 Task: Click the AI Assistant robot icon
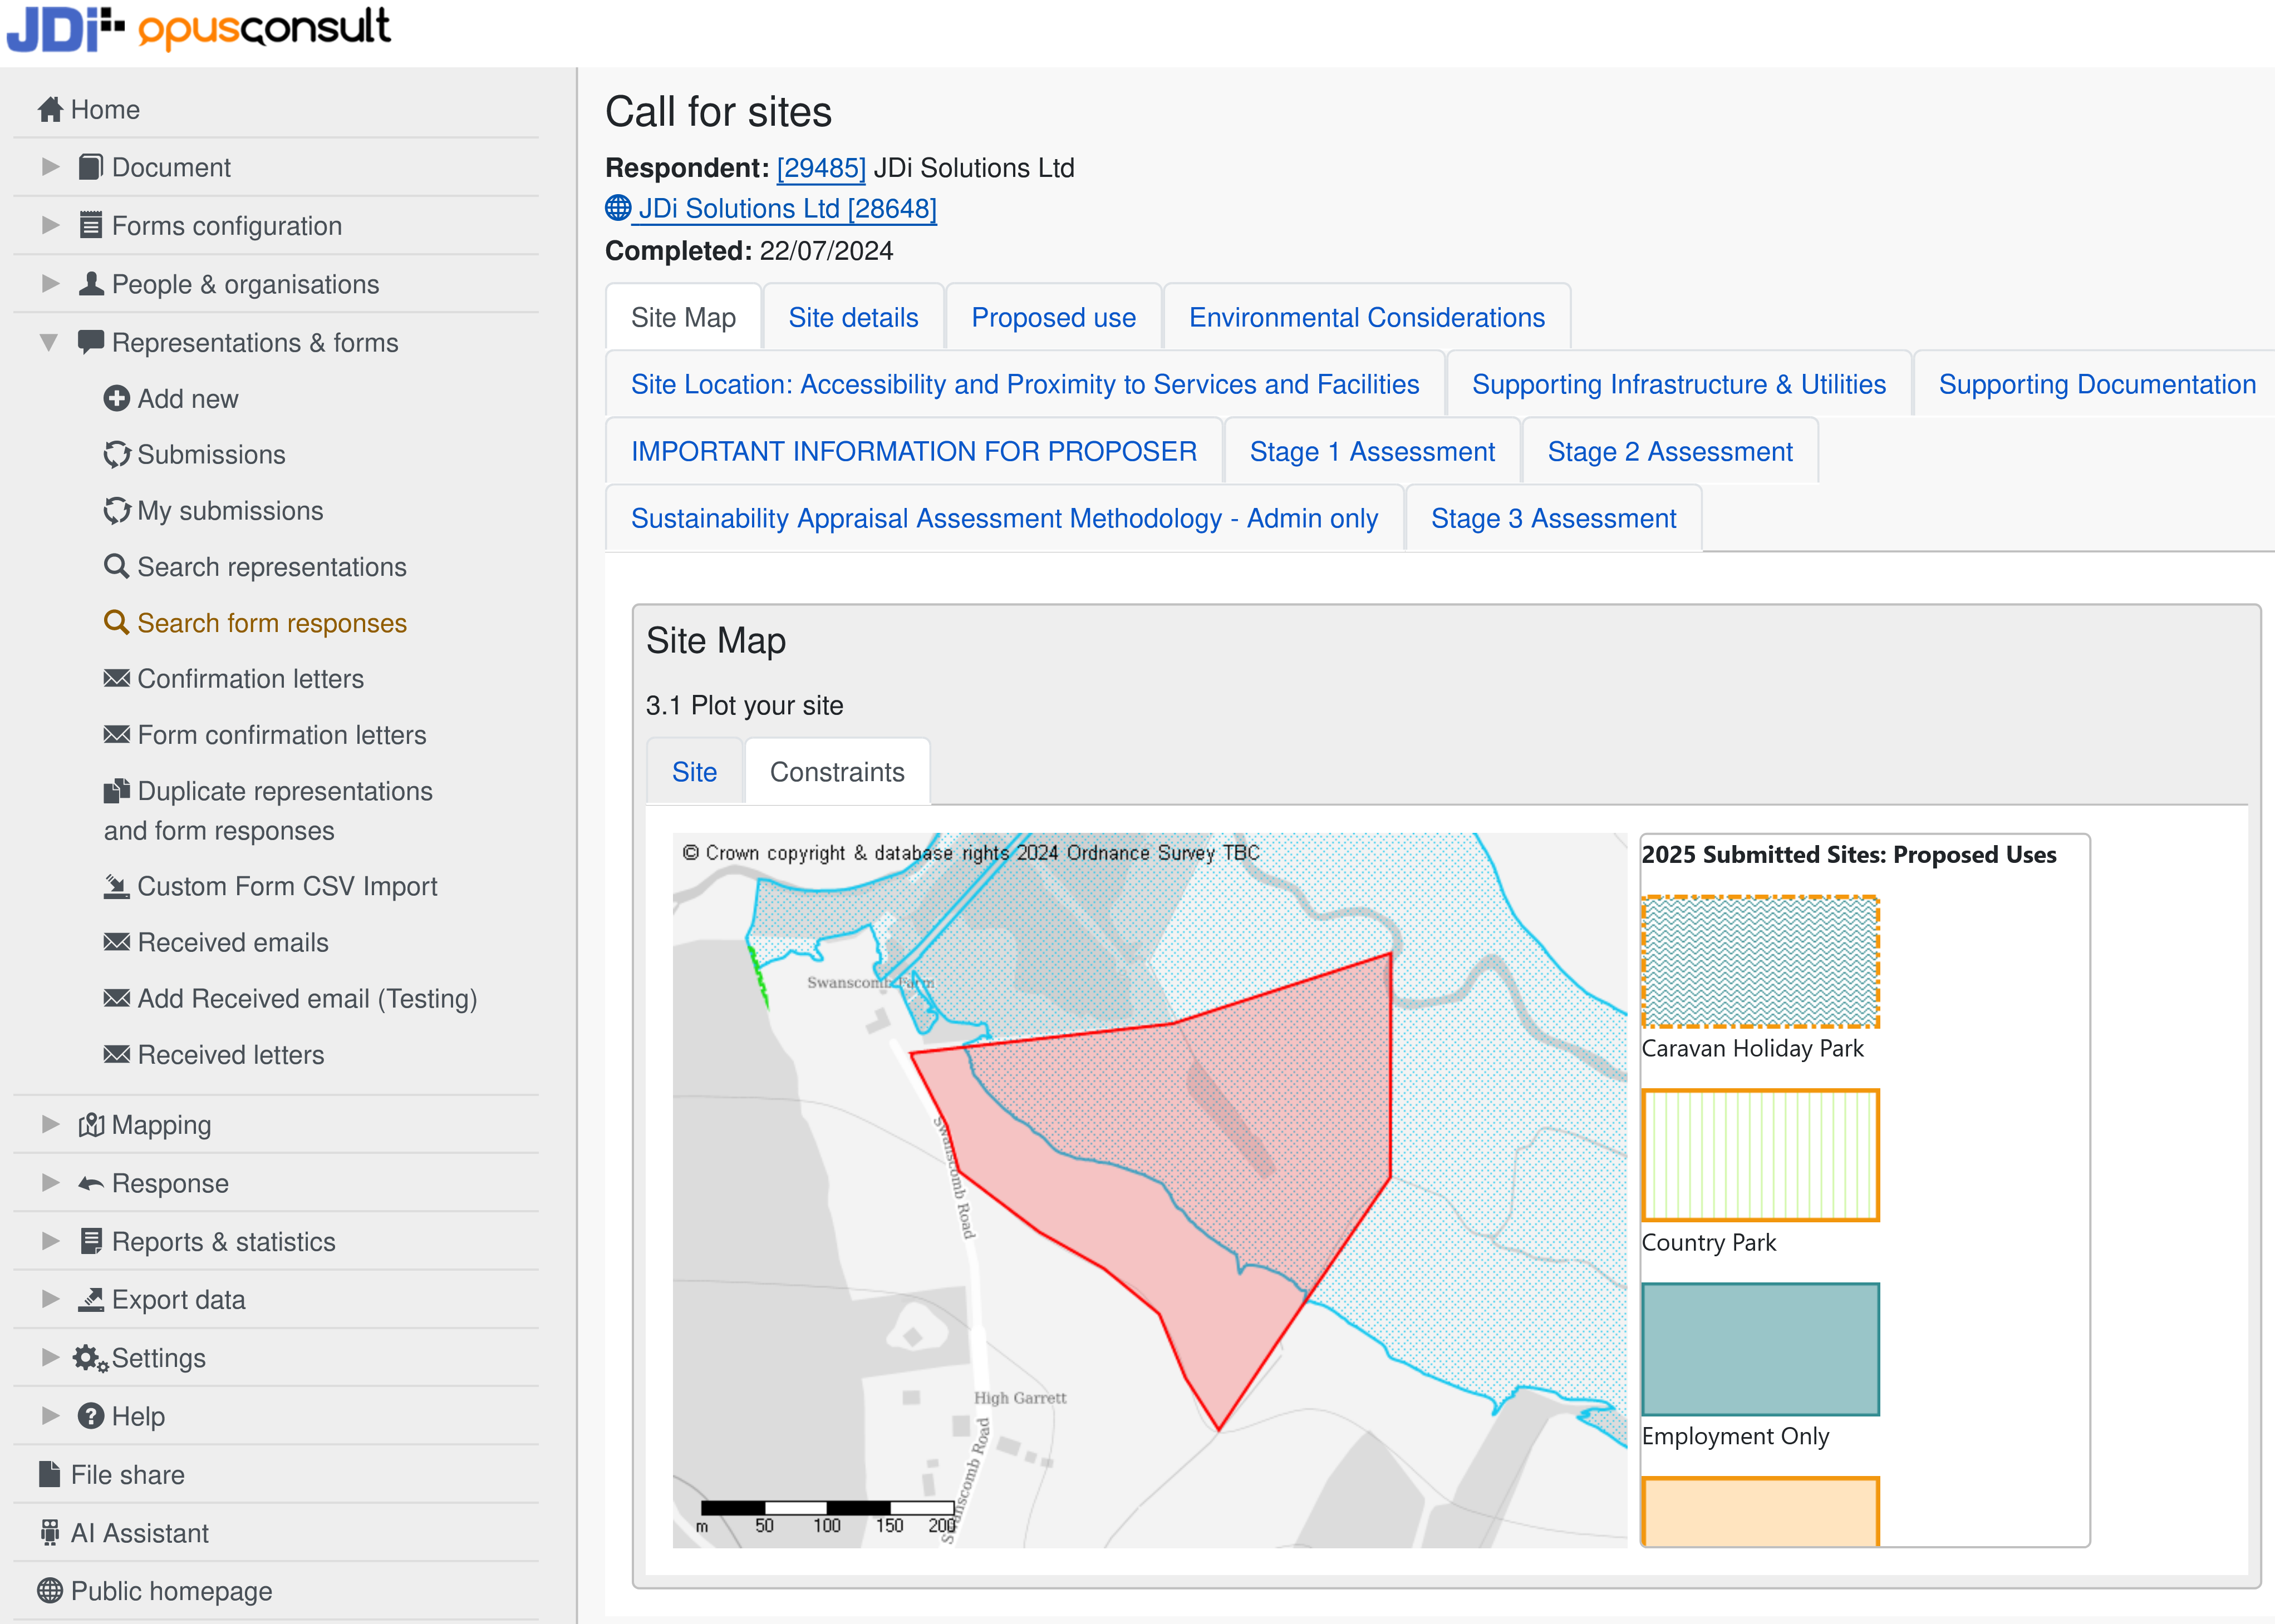pyautogui.click(x=49, y=1533)
